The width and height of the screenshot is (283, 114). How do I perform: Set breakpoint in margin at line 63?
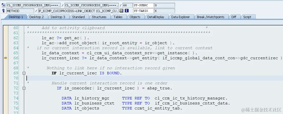point(6,43)
